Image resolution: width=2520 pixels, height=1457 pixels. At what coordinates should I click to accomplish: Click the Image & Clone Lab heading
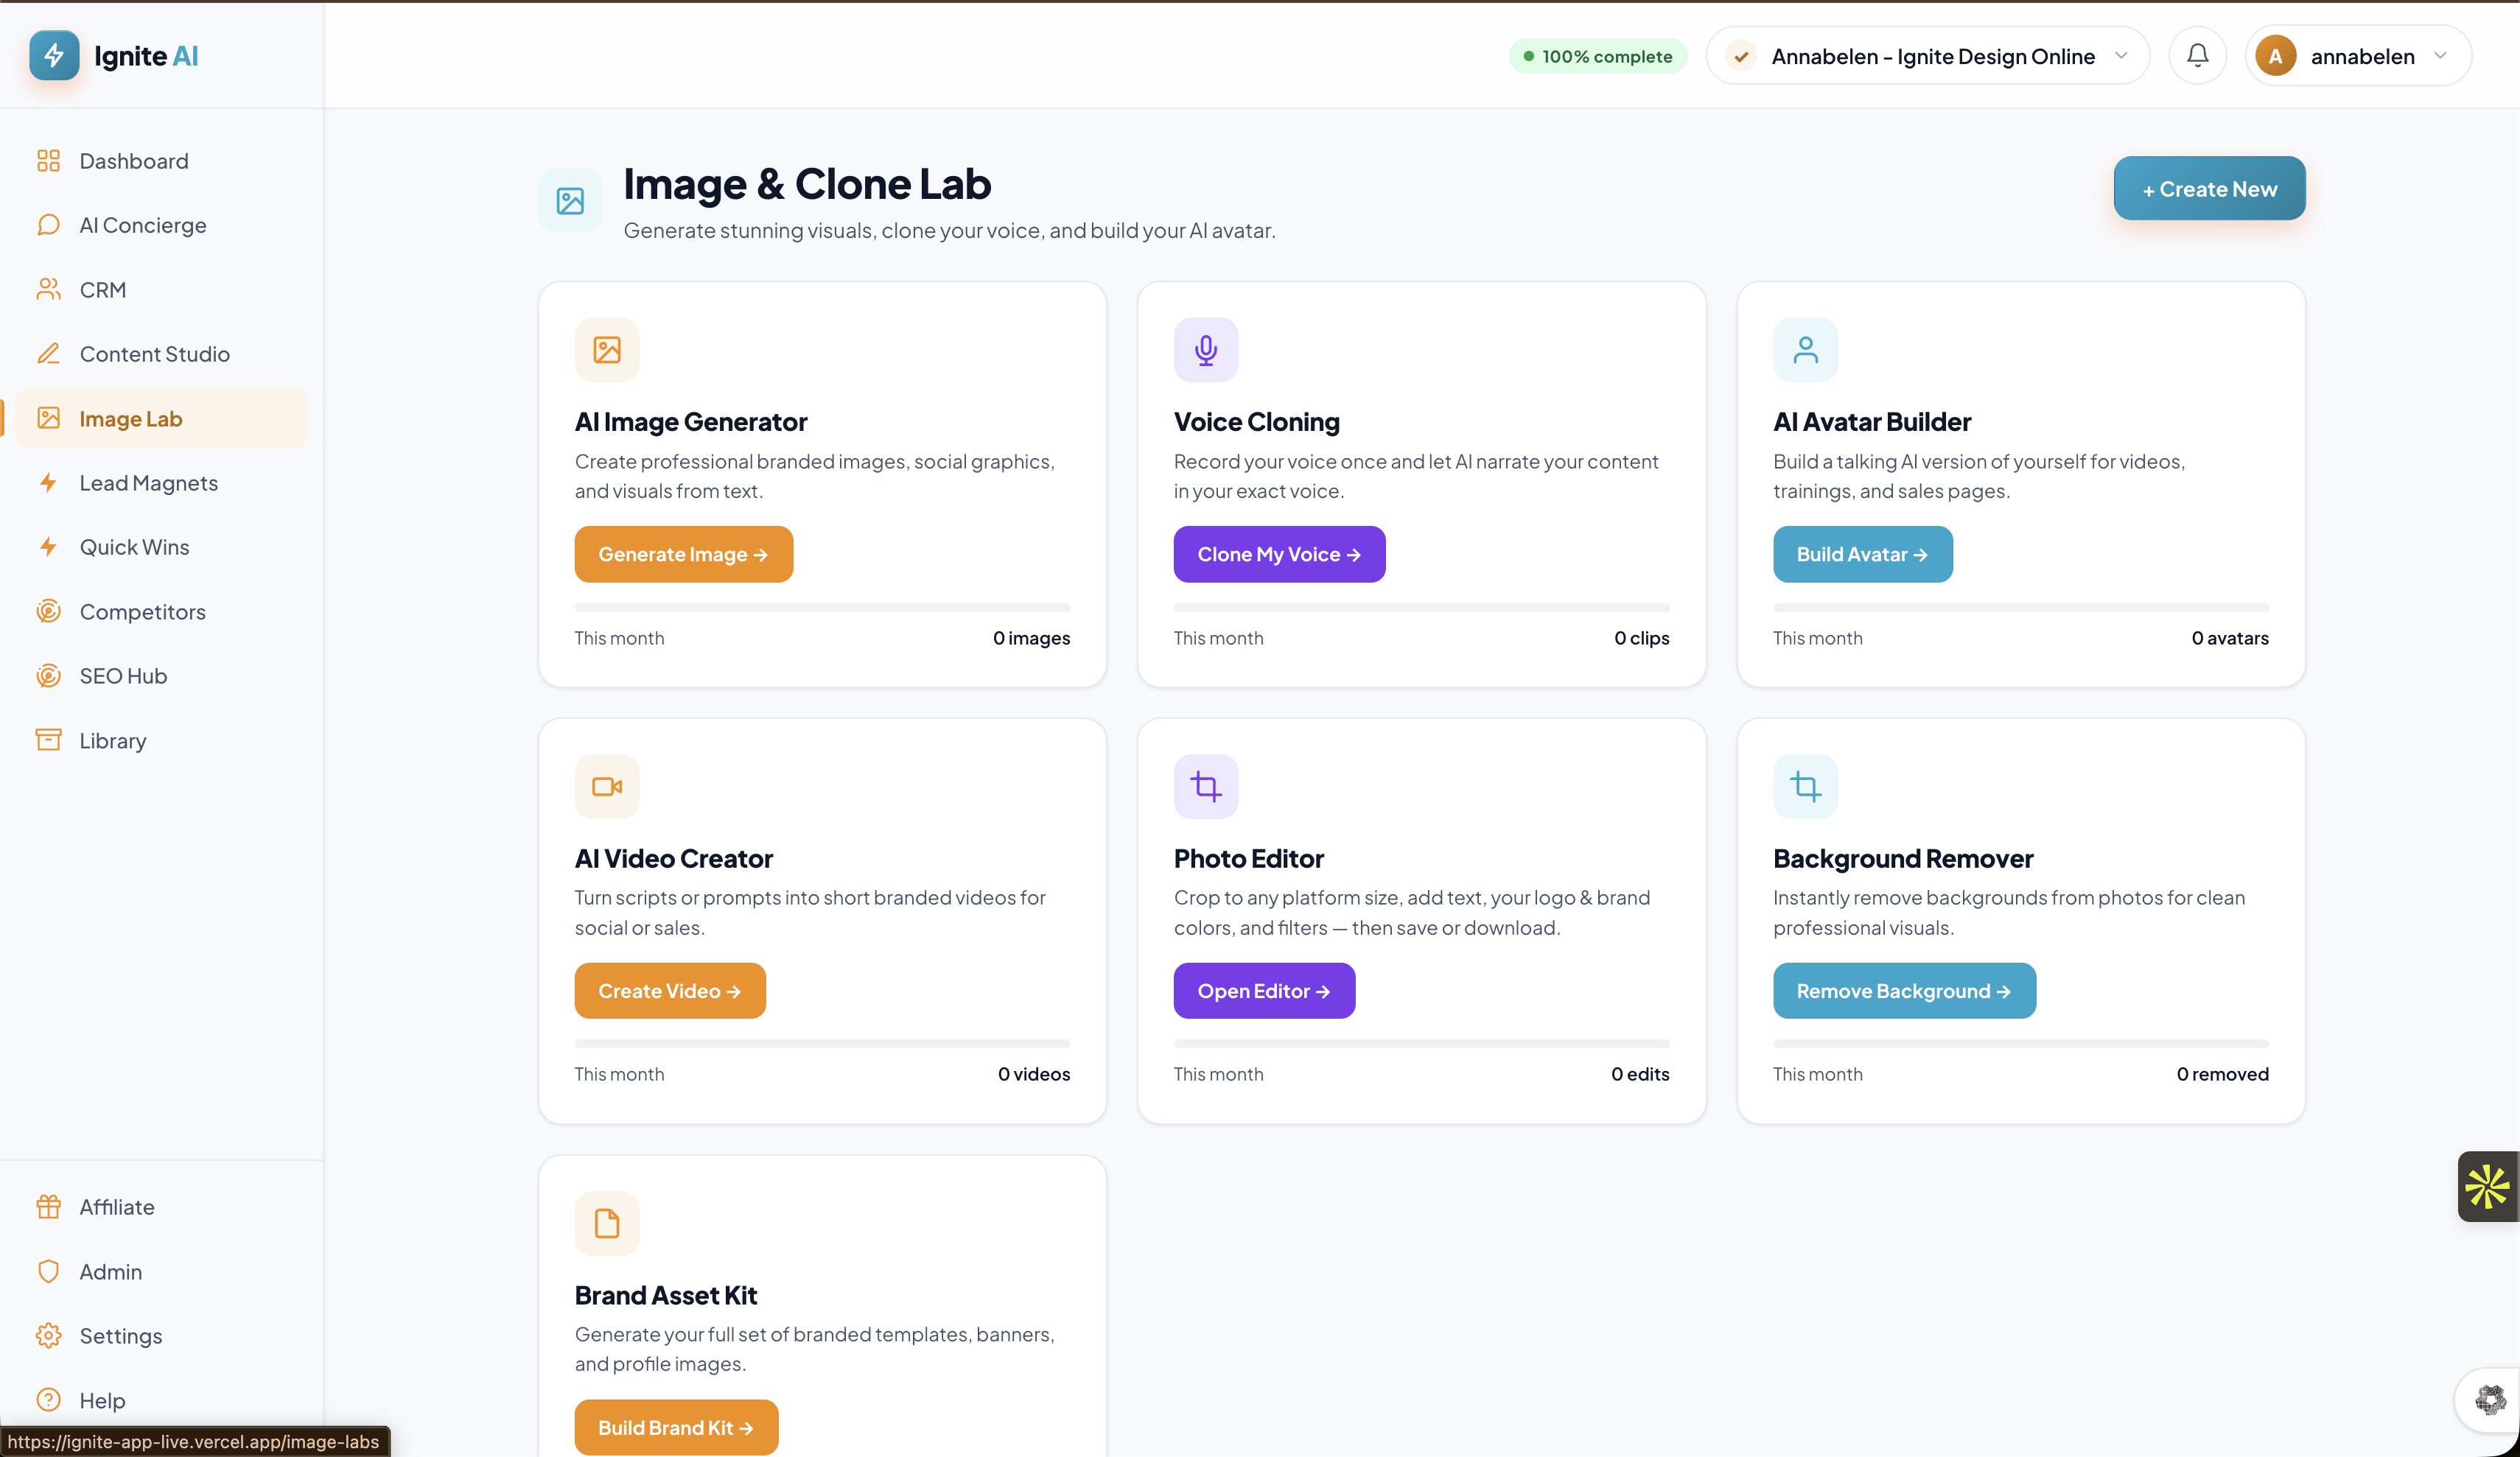click(x=807, y=184)
